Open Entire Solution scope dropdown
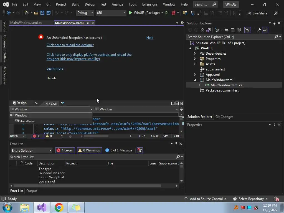 pyautogui.click(x=32, y=150)
